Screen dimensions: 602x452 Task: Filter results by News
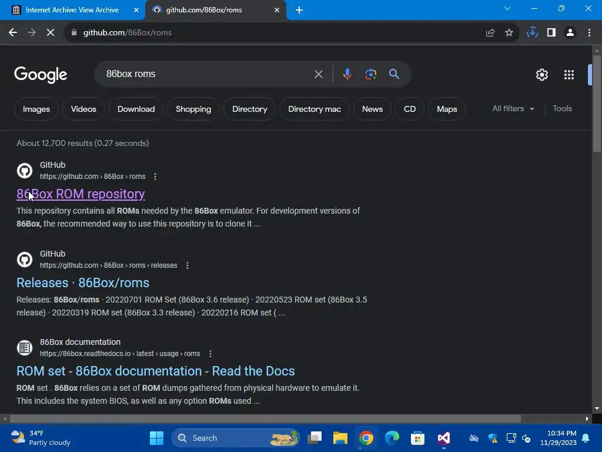pos(372,109)
